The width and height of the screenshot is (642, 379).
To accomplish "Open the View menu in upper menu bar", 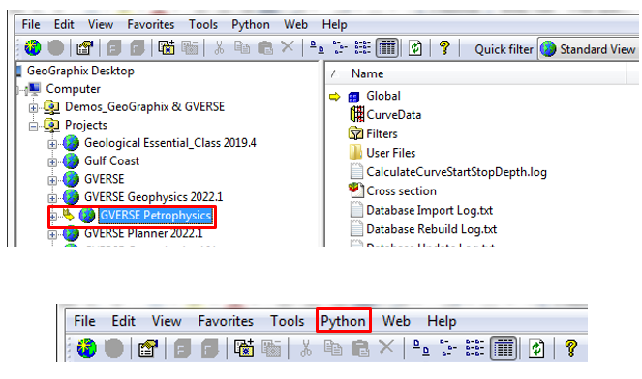I will 101,24.
